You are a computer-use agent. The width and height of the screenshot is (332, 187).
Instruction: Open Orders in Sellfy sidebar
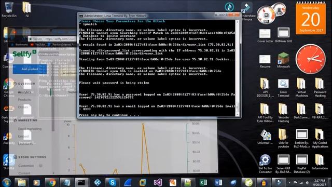pos(23,107)
